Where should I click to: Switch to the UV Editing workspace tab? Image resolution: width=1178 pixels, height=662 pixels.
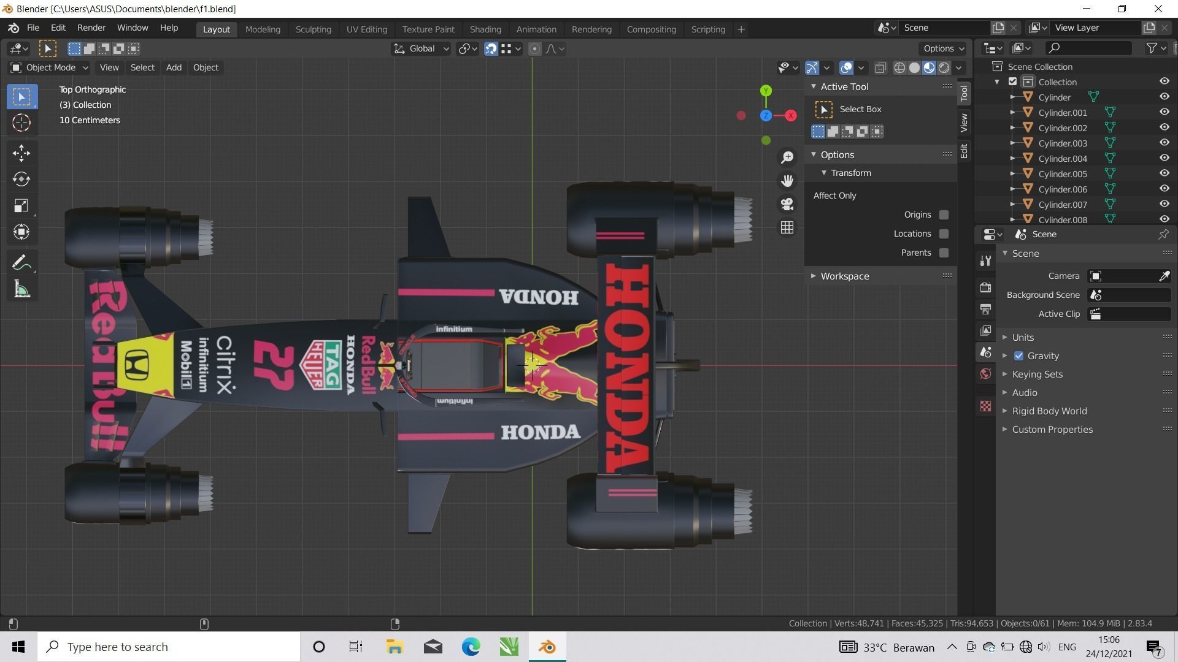click(366, 29)
